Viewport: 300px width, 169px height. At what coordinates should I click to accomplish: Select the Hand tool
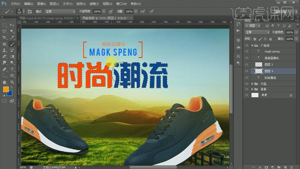4,82
